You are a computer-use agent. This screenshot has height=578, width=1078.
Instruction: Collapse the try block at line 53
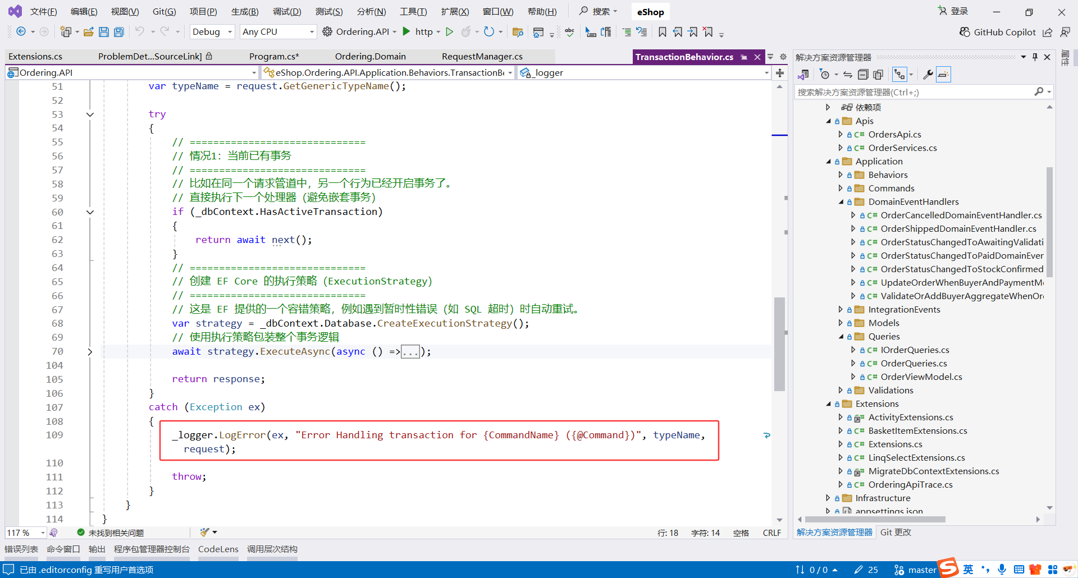coord(90,114)
